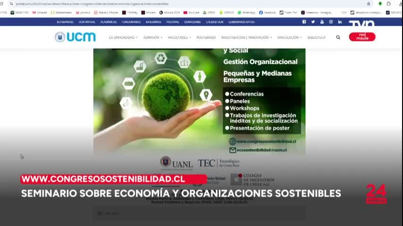Open the Intranet bookmark
This screenshot has height=226, width=403.
[40, 13]
